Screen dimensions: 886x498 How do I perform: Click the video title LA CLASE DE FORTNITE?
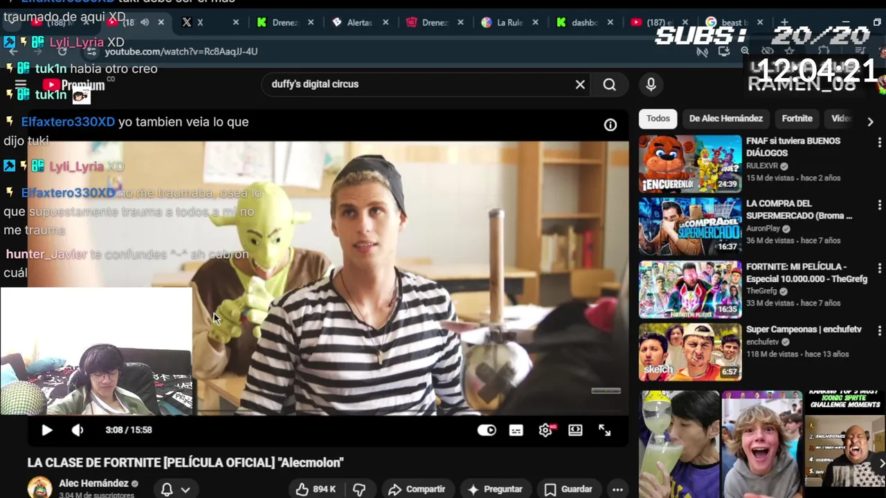pos(186,463)
